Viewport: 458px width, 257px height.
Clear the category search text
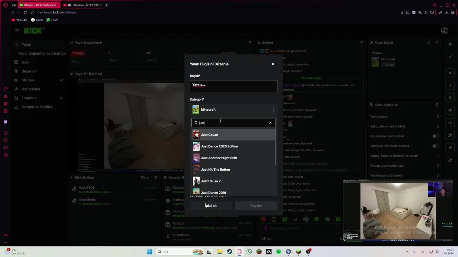tap(270, 123)
